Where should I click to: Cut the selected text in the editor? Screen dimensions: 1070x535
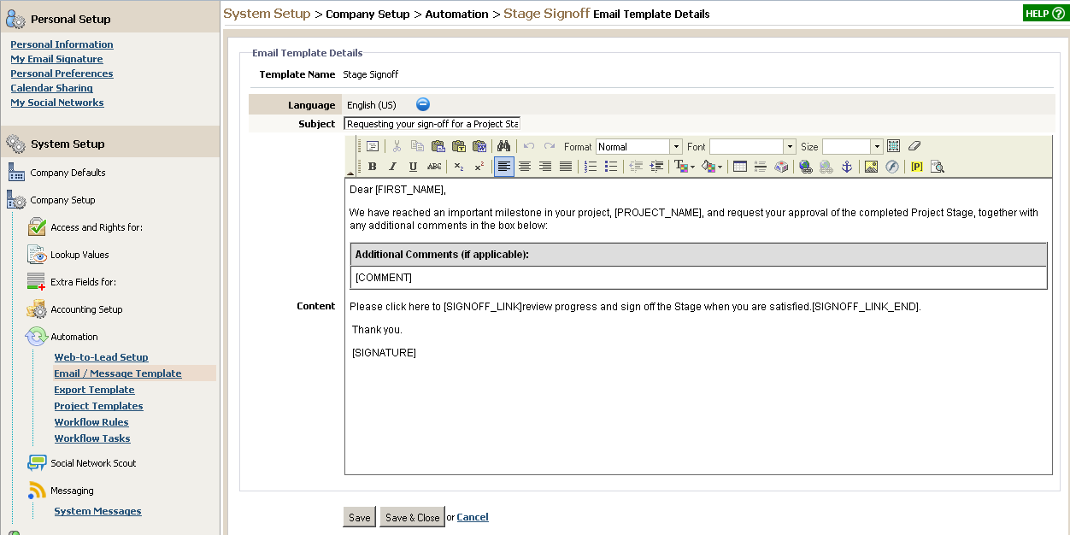point(397,146)
